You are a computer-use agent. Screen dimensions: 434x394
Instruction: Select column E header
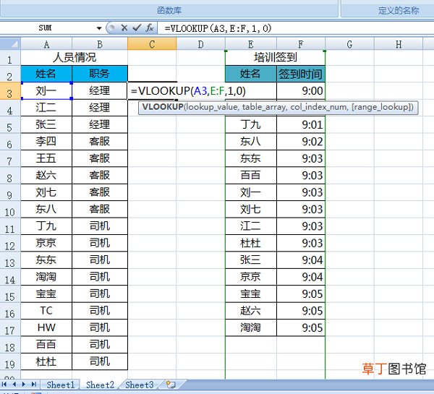point(251,44)
